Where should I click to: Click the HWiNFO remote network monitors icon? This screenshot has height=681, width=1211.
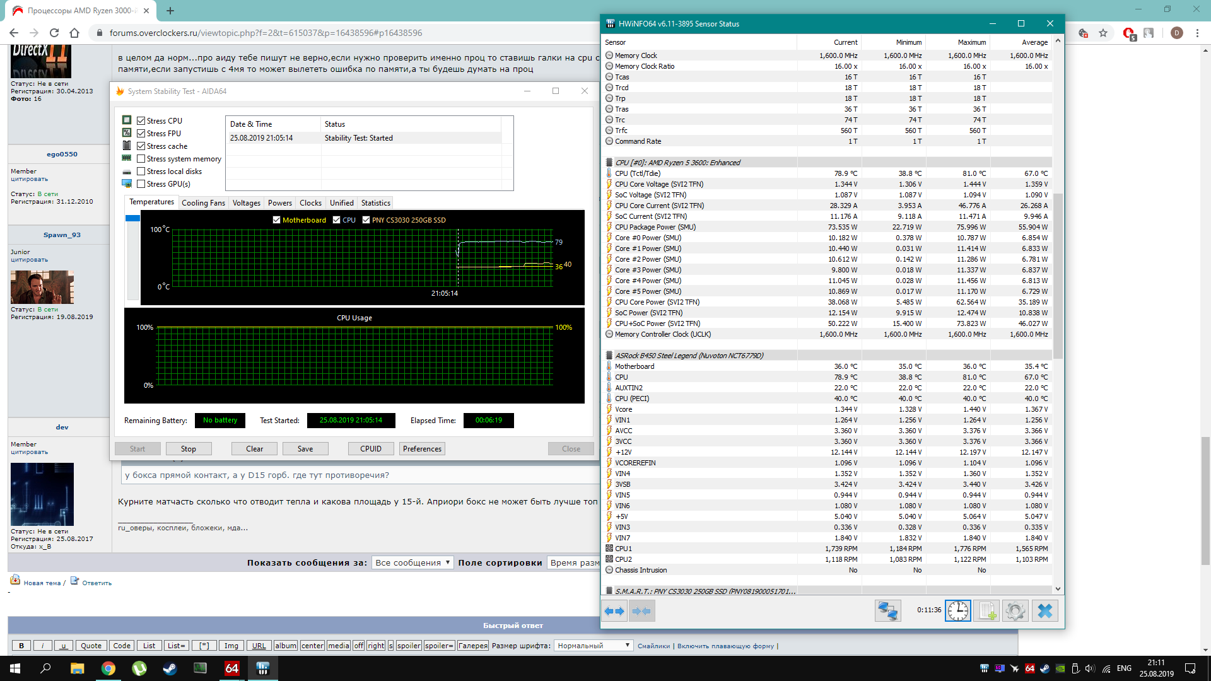coord(887,611)
